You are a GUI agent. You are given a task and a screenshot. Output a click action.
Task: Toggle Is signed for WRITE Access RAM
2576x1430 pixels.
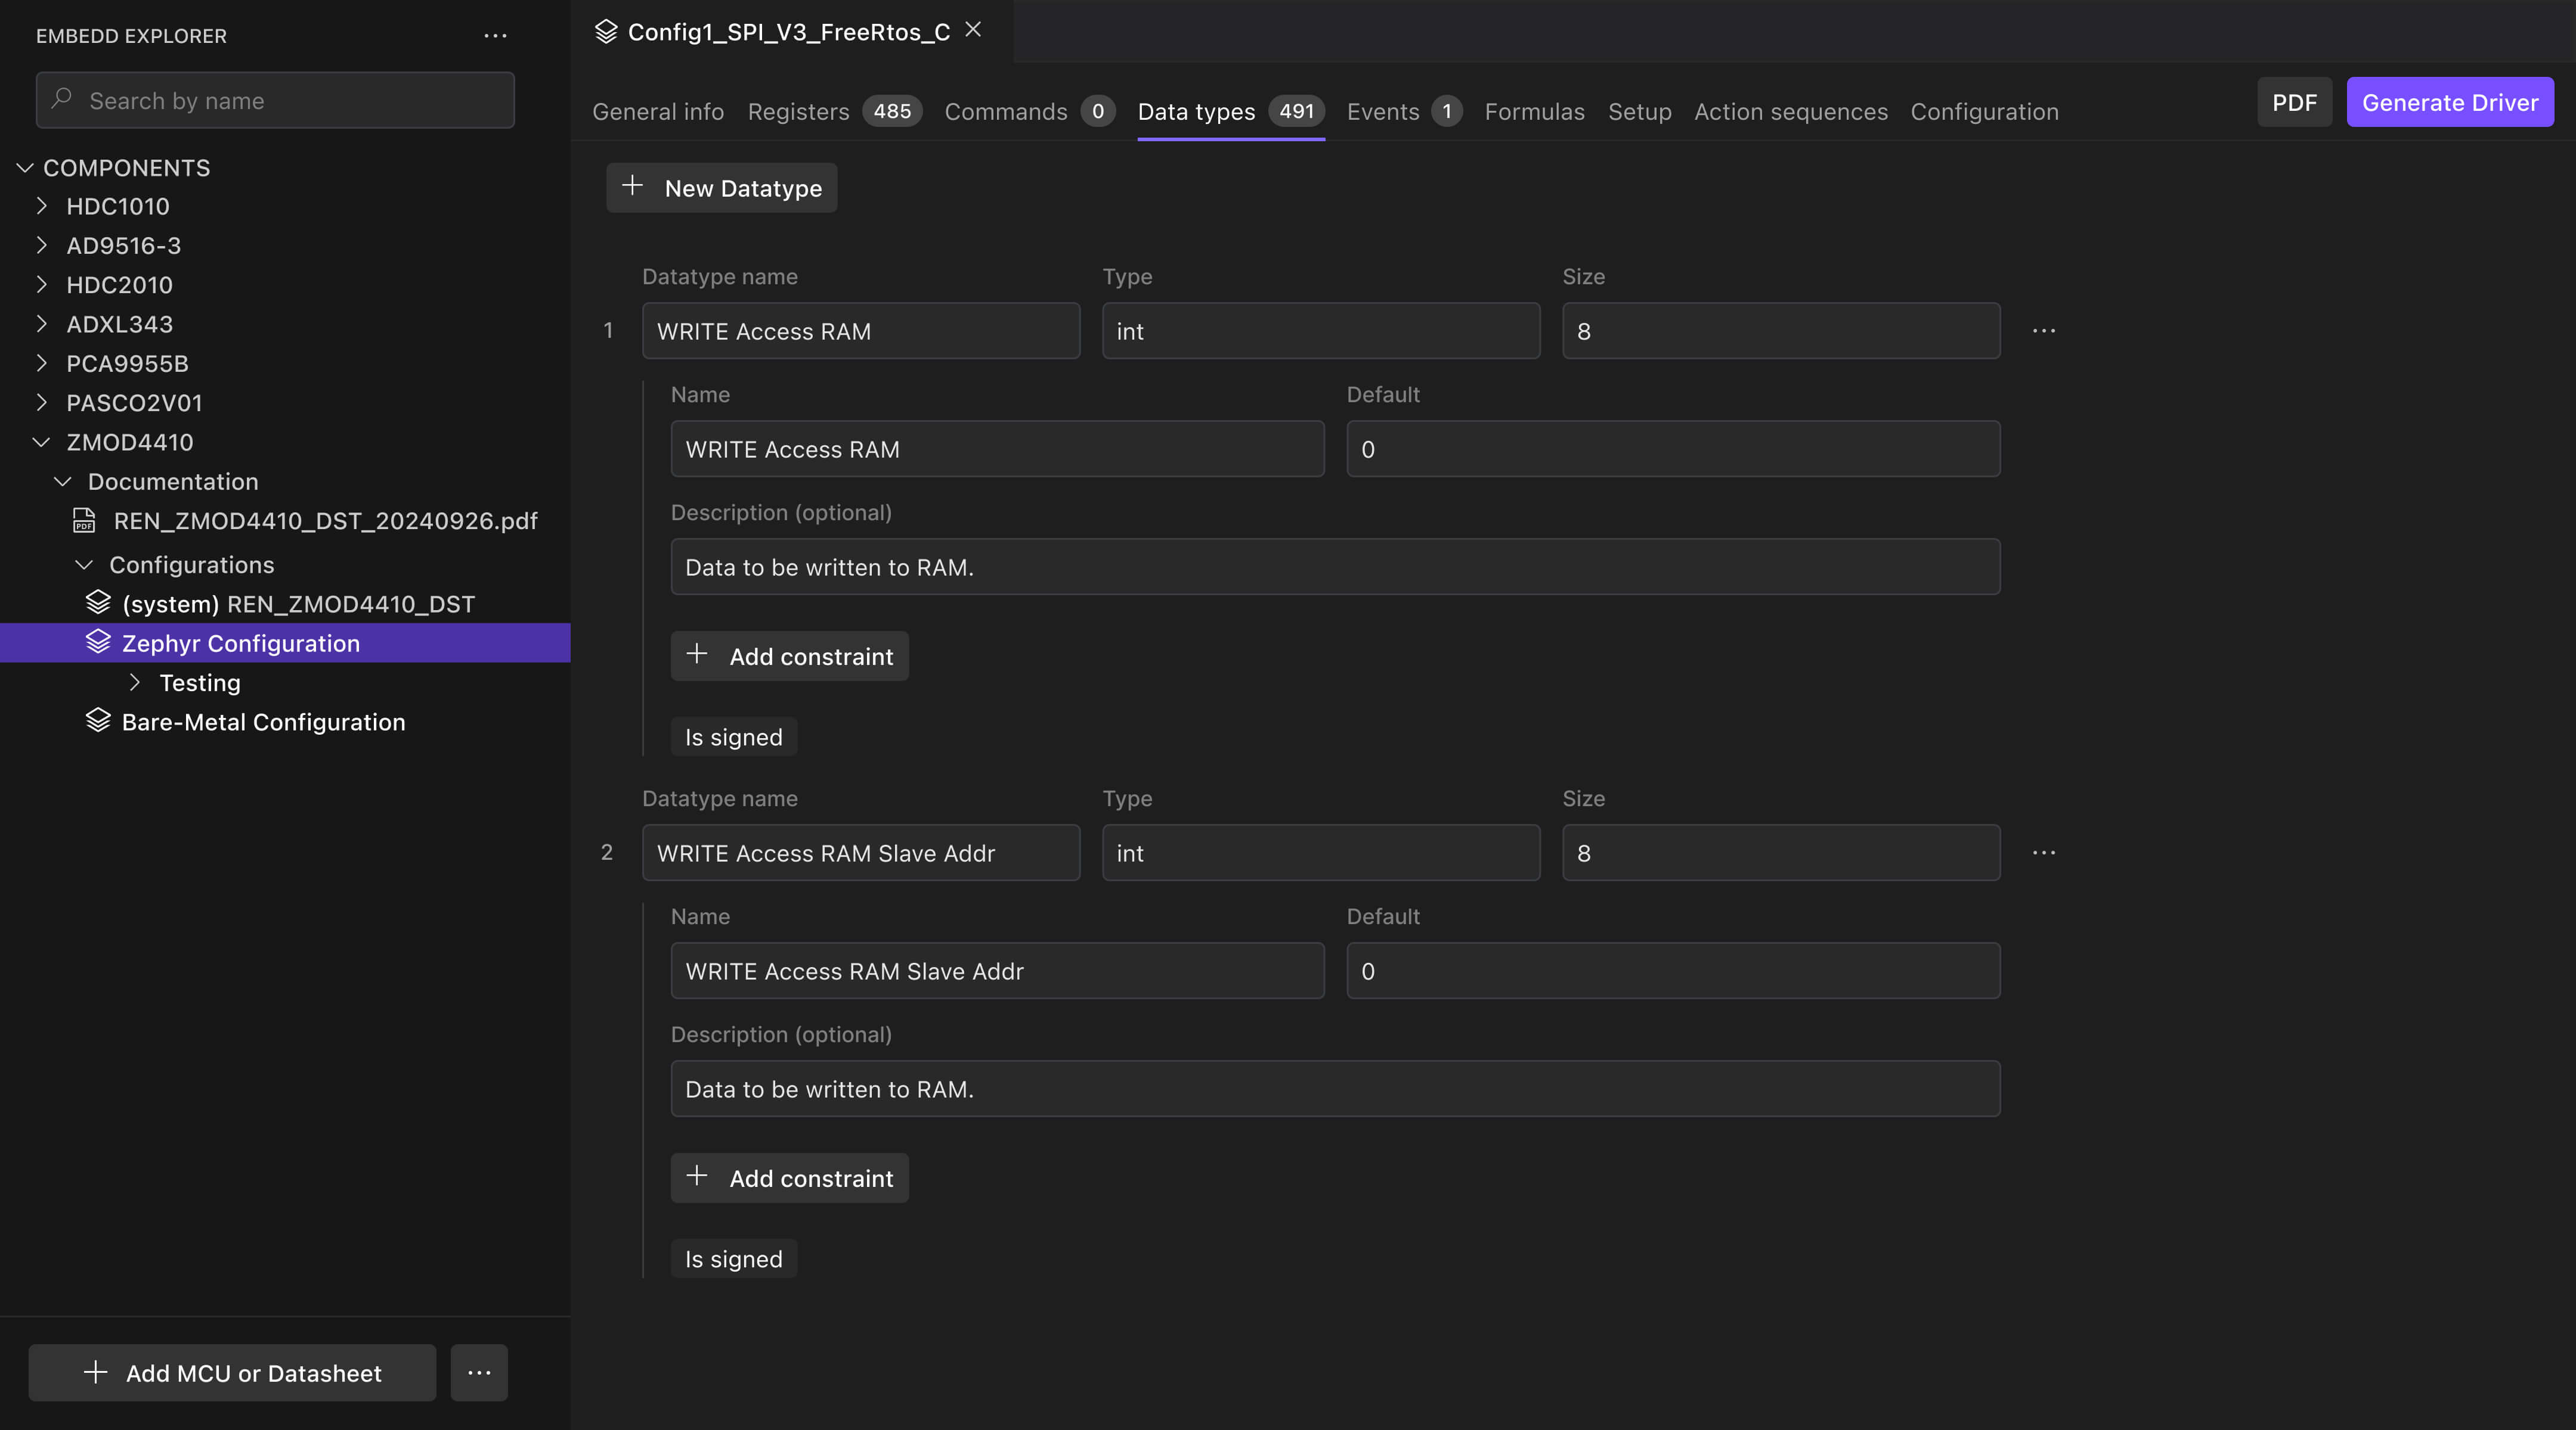pyautogui.click(x=733, y=738)
